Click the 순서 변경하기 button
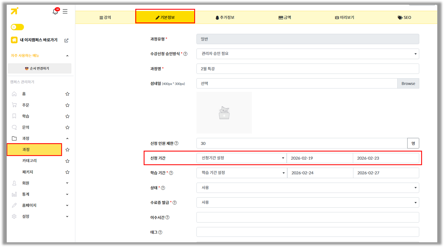 point(40,69)
